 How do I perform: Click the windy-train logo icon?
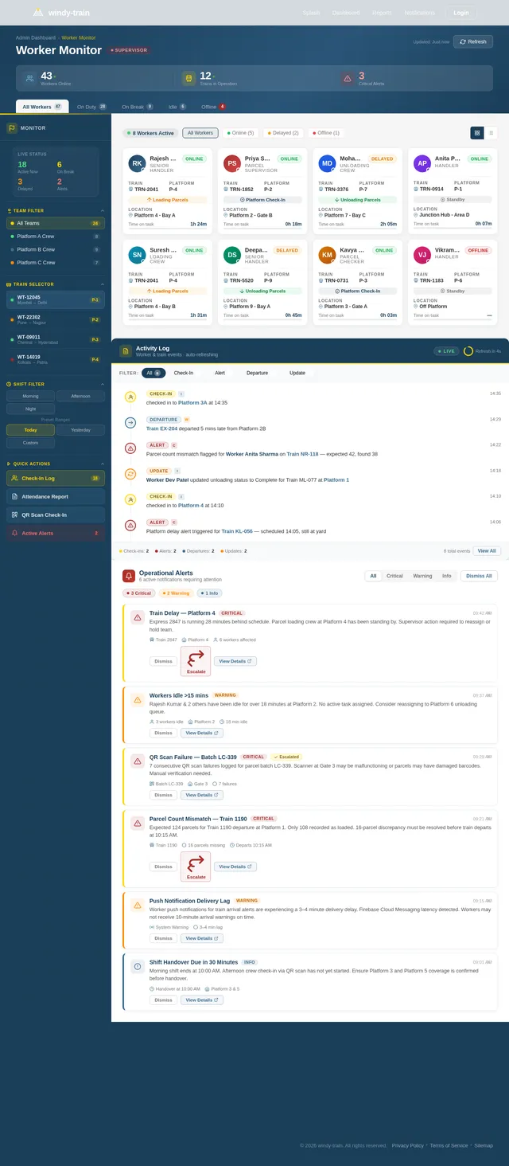38,13
